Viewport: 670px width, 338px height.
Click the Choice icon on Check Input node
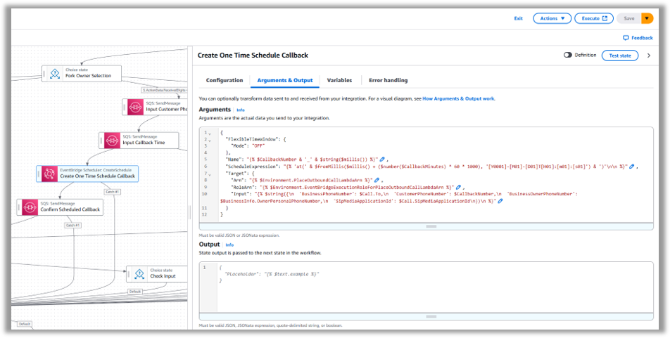click(x=139, y=273)
